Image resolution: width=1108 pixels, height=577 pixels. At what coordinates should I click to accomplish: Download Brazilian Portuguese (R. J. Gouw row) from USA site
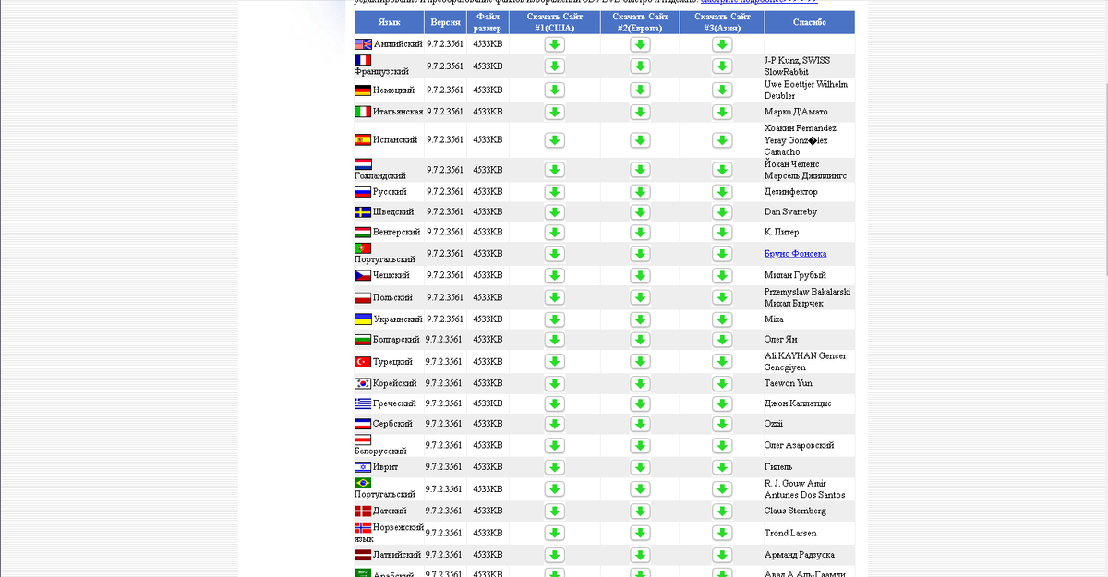coord(554,489)
